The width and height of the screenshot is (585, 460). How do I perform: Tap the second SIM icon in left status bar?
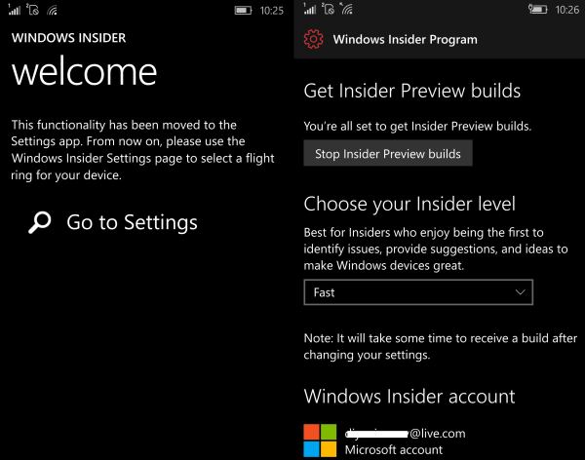click(x=32, y=10)
